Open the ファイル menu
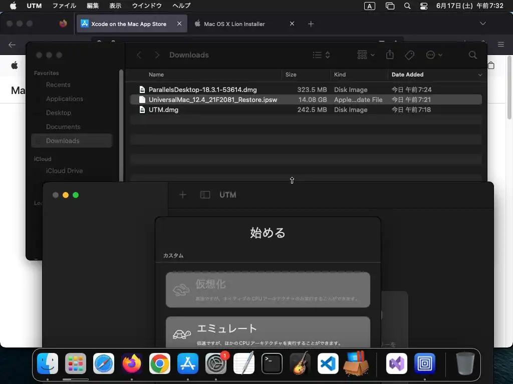 coord(64,5)
